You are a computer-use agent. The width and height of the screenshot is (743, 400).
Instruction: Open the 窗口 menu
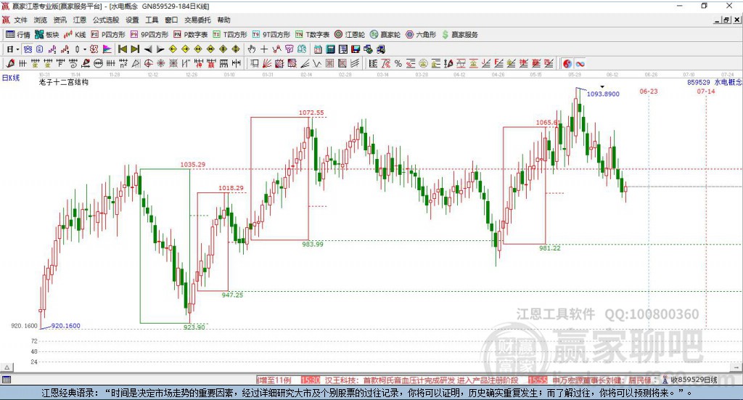point(171,20)
